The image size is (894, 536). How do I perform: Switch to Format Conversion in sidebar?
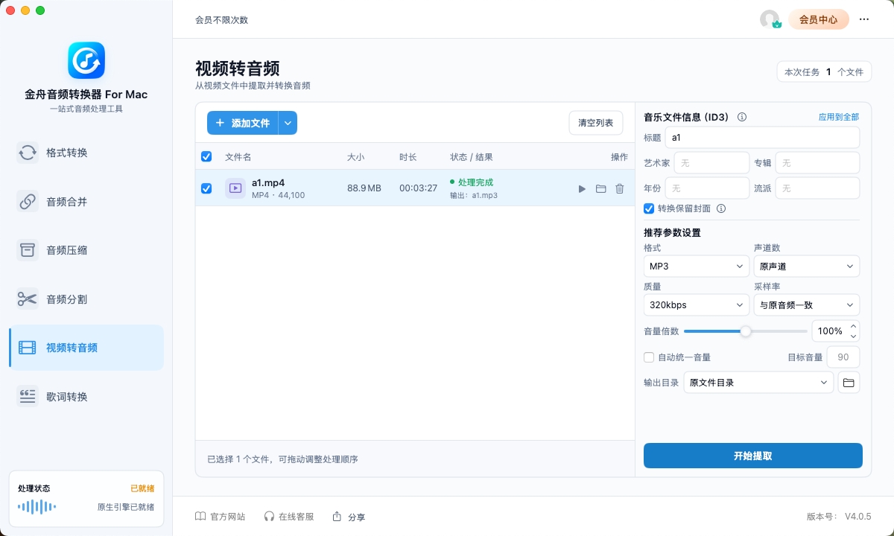point(86,153)
